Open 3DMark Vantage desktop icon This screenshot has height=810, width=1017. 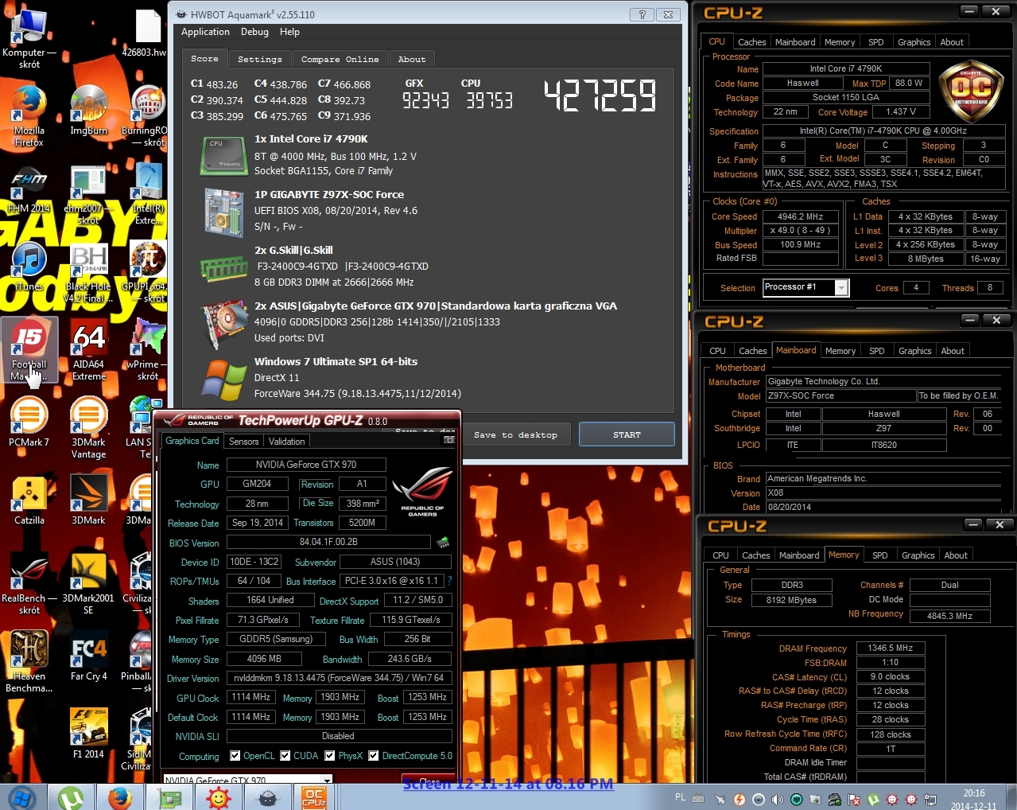pyautogui.click(x=88, y=428)
